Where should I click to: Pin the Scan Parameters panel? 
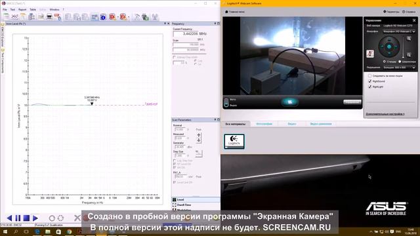point(215,119)
